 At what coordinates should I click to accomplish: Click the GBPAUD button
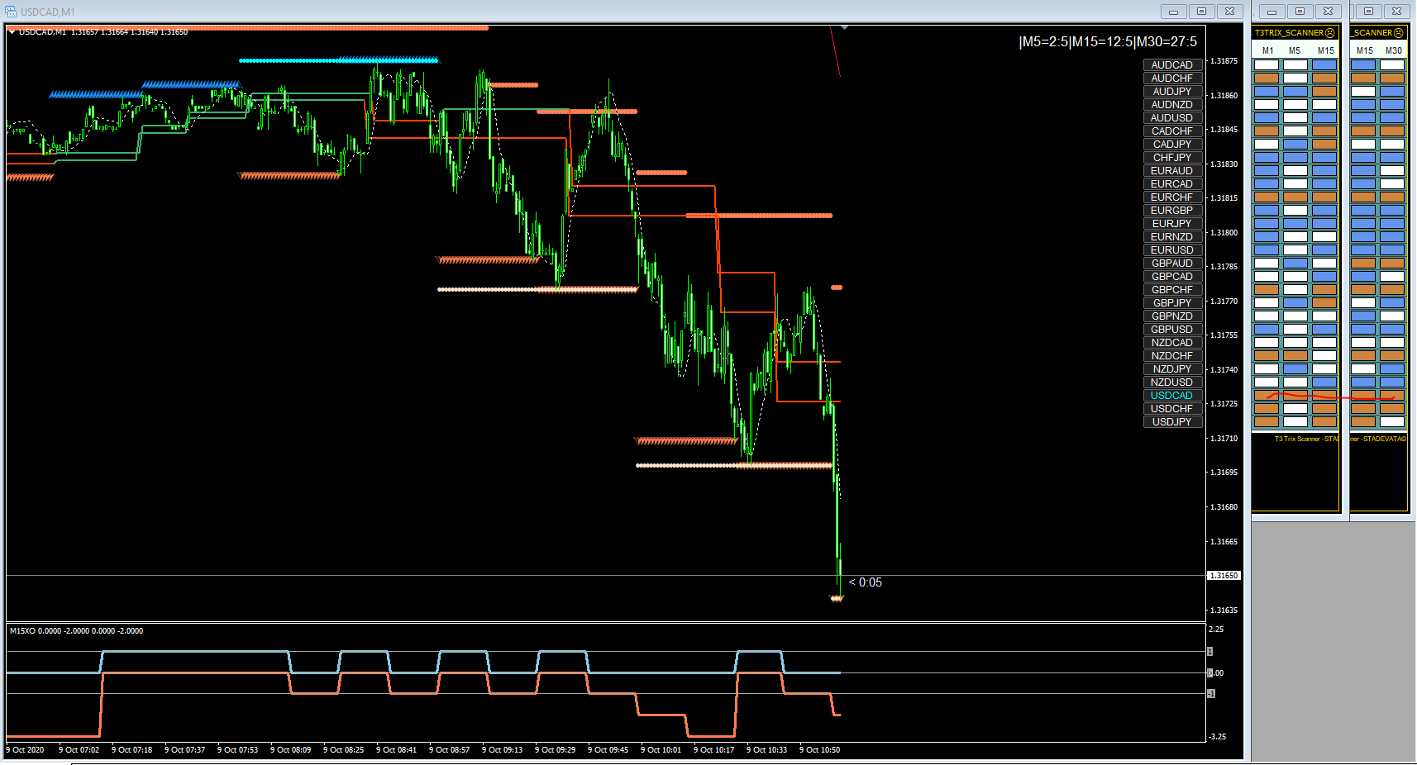pyautogui.click(x=1172, y=264)
